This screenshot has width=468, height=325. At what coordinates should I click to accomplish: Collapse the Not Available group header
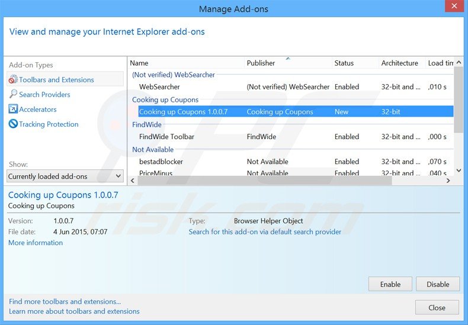click(153, 149)
